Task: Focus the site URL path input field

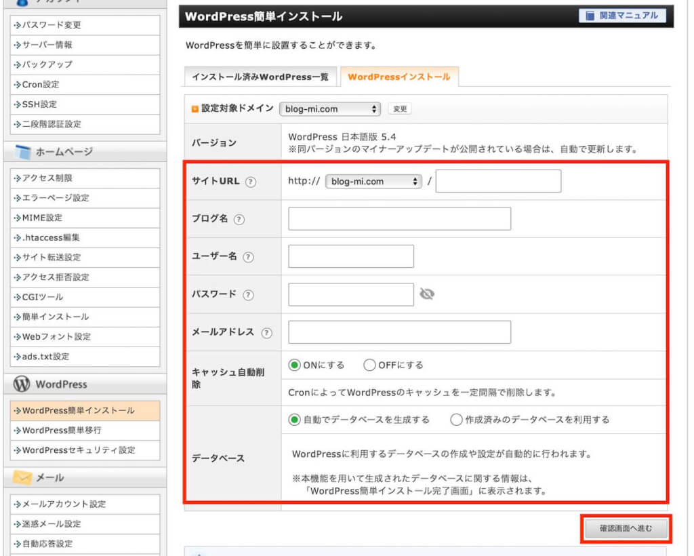Action: 498,181
